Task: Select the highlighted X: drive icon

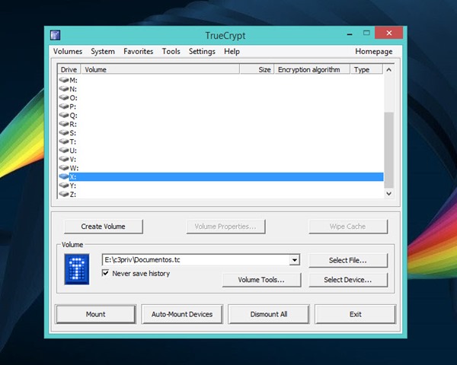Action: point(64,176)
